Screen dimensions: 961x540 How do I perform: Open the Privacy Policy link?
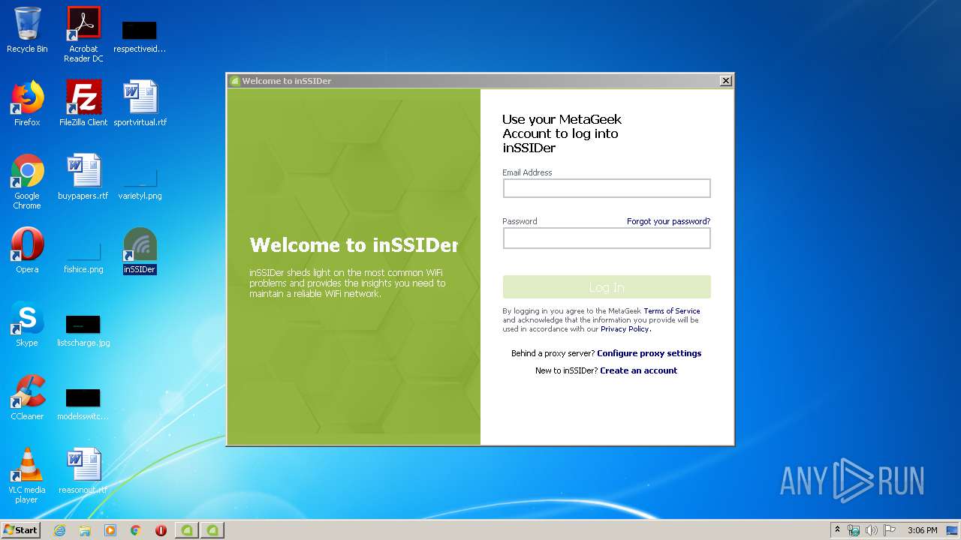point(625,328)
